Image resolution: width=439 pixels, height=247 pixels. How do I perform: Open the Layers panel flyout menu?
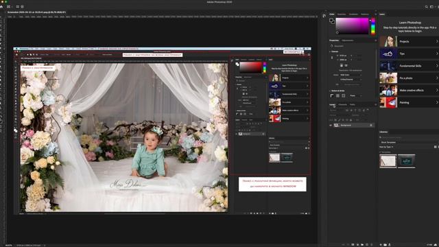coord(376,105)
